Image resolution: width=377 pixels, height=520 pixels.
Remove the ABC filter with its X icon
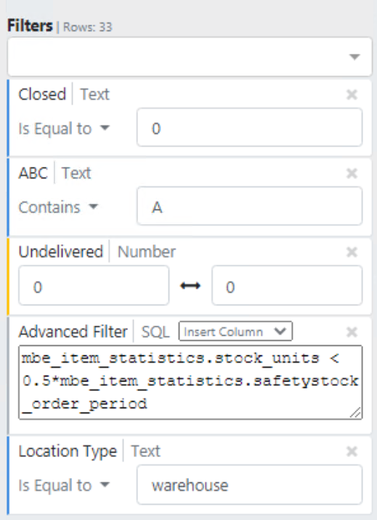352,173
